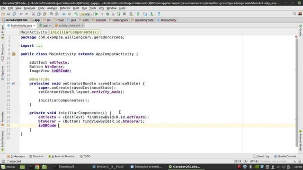Click the Synchronize toolbar icon
This screenshot has height=170, width=303.
(x=14, y=14)
